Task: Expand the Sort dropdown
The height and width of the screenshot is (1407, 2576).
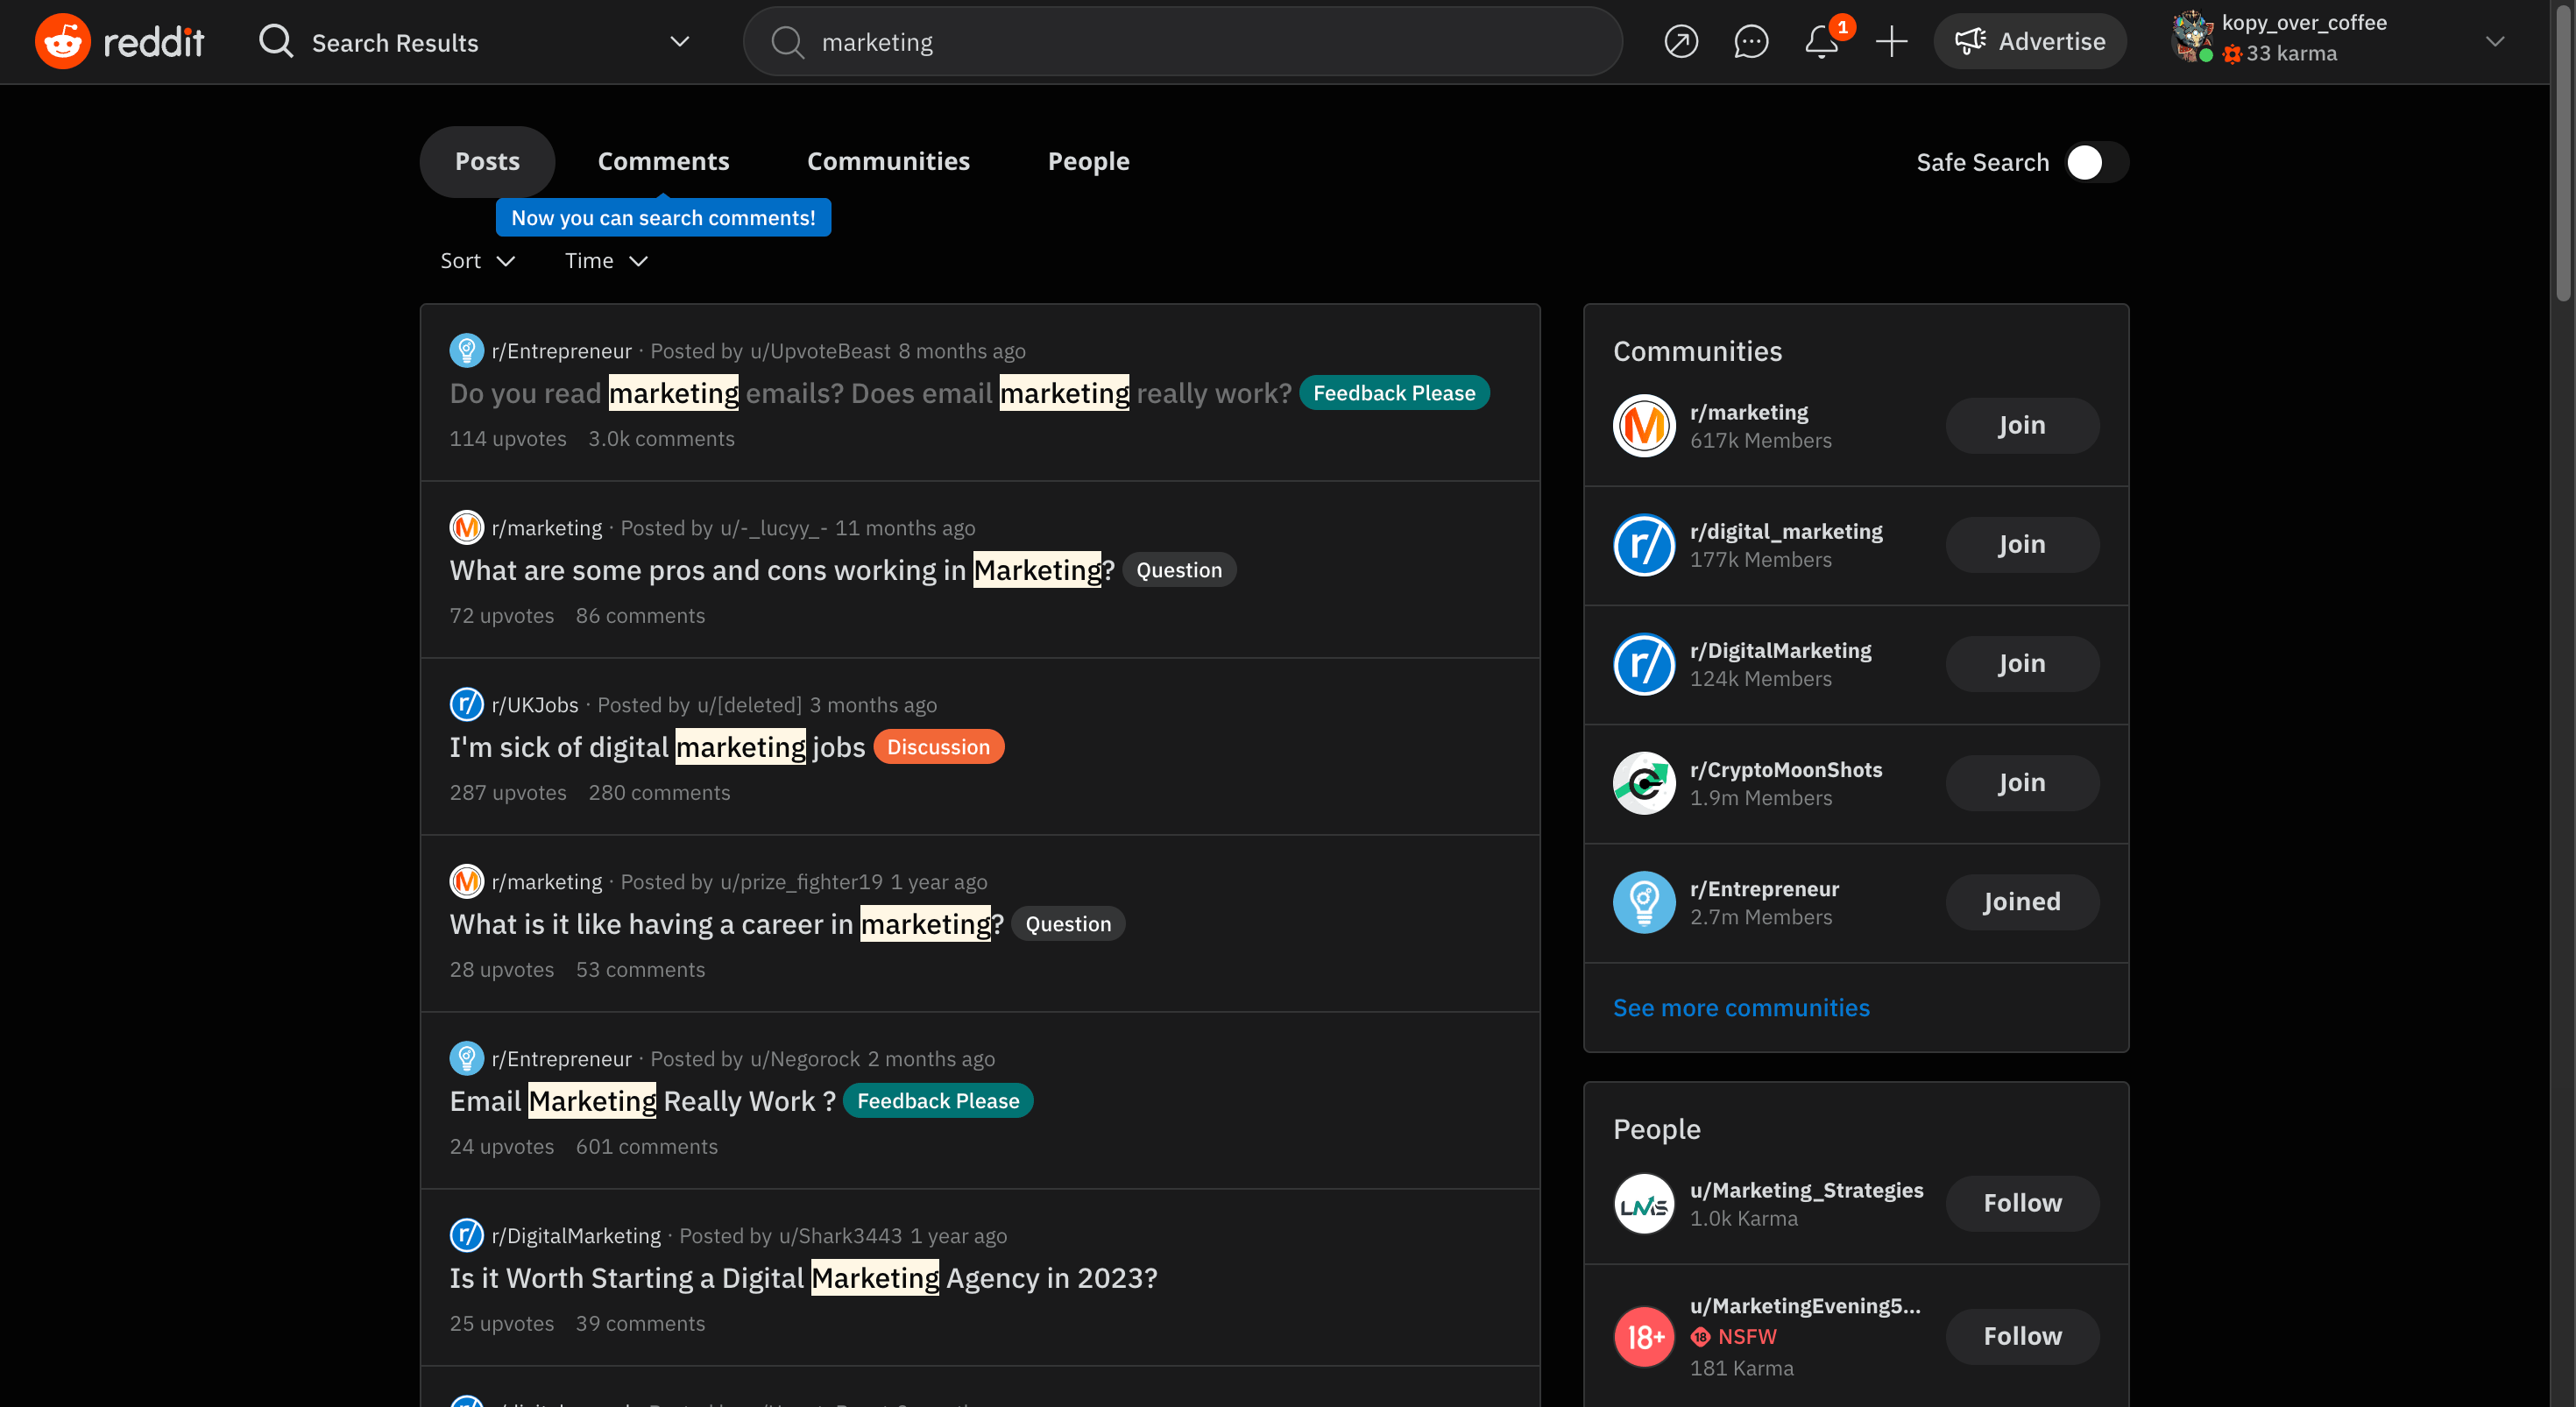Action: pos(477,261)
